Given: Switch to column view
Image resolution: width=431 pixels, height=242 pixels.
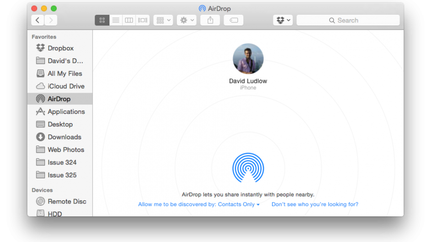Looking at the screenshot, I should [129, 20].
